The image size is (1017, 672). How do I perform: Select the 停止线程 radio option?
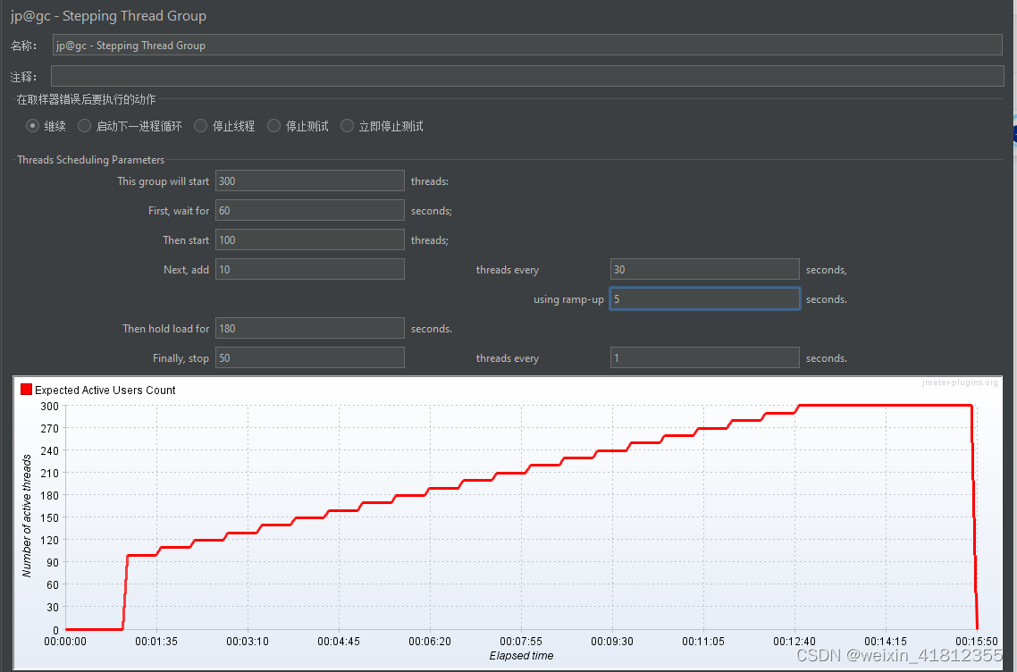pos(200,125)
